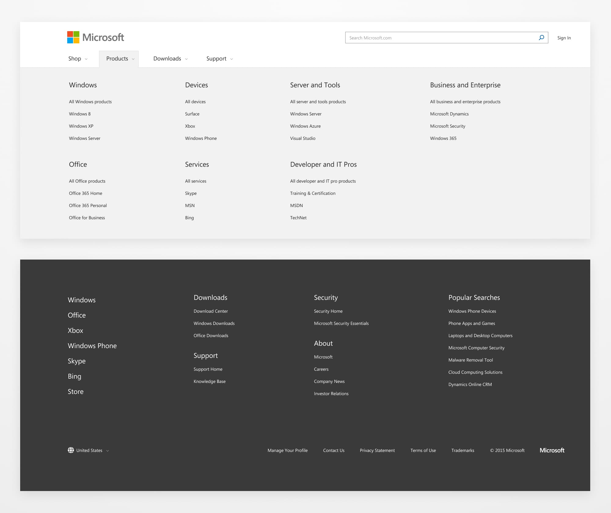The width and height of the screenshot is (611, 513).
Task: Click the white Microsoft wordmark in footer
Action: pos(552,450)
